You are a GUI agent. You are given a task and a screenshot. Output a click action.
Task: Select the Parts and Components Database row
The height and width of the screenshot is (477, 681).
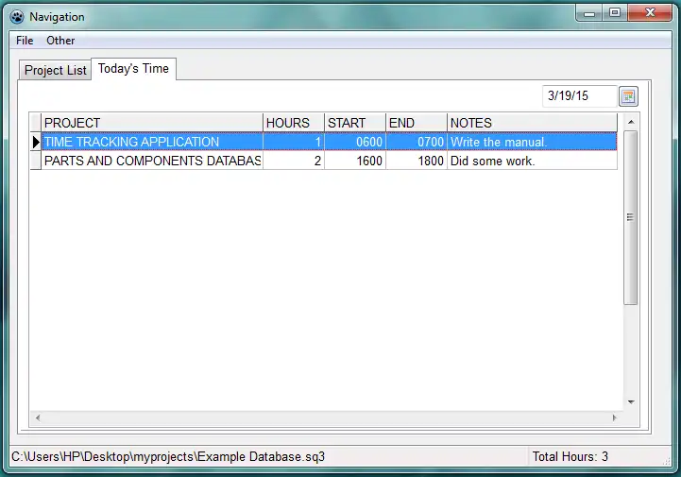330,161
